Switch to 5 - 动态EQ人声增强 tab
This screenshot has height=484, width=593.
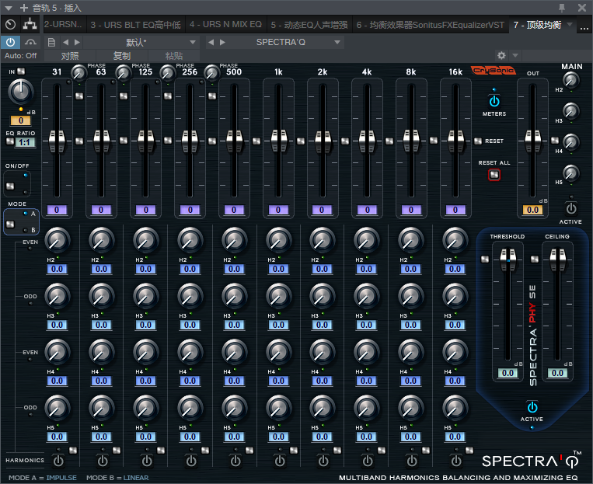coord(309,25)
